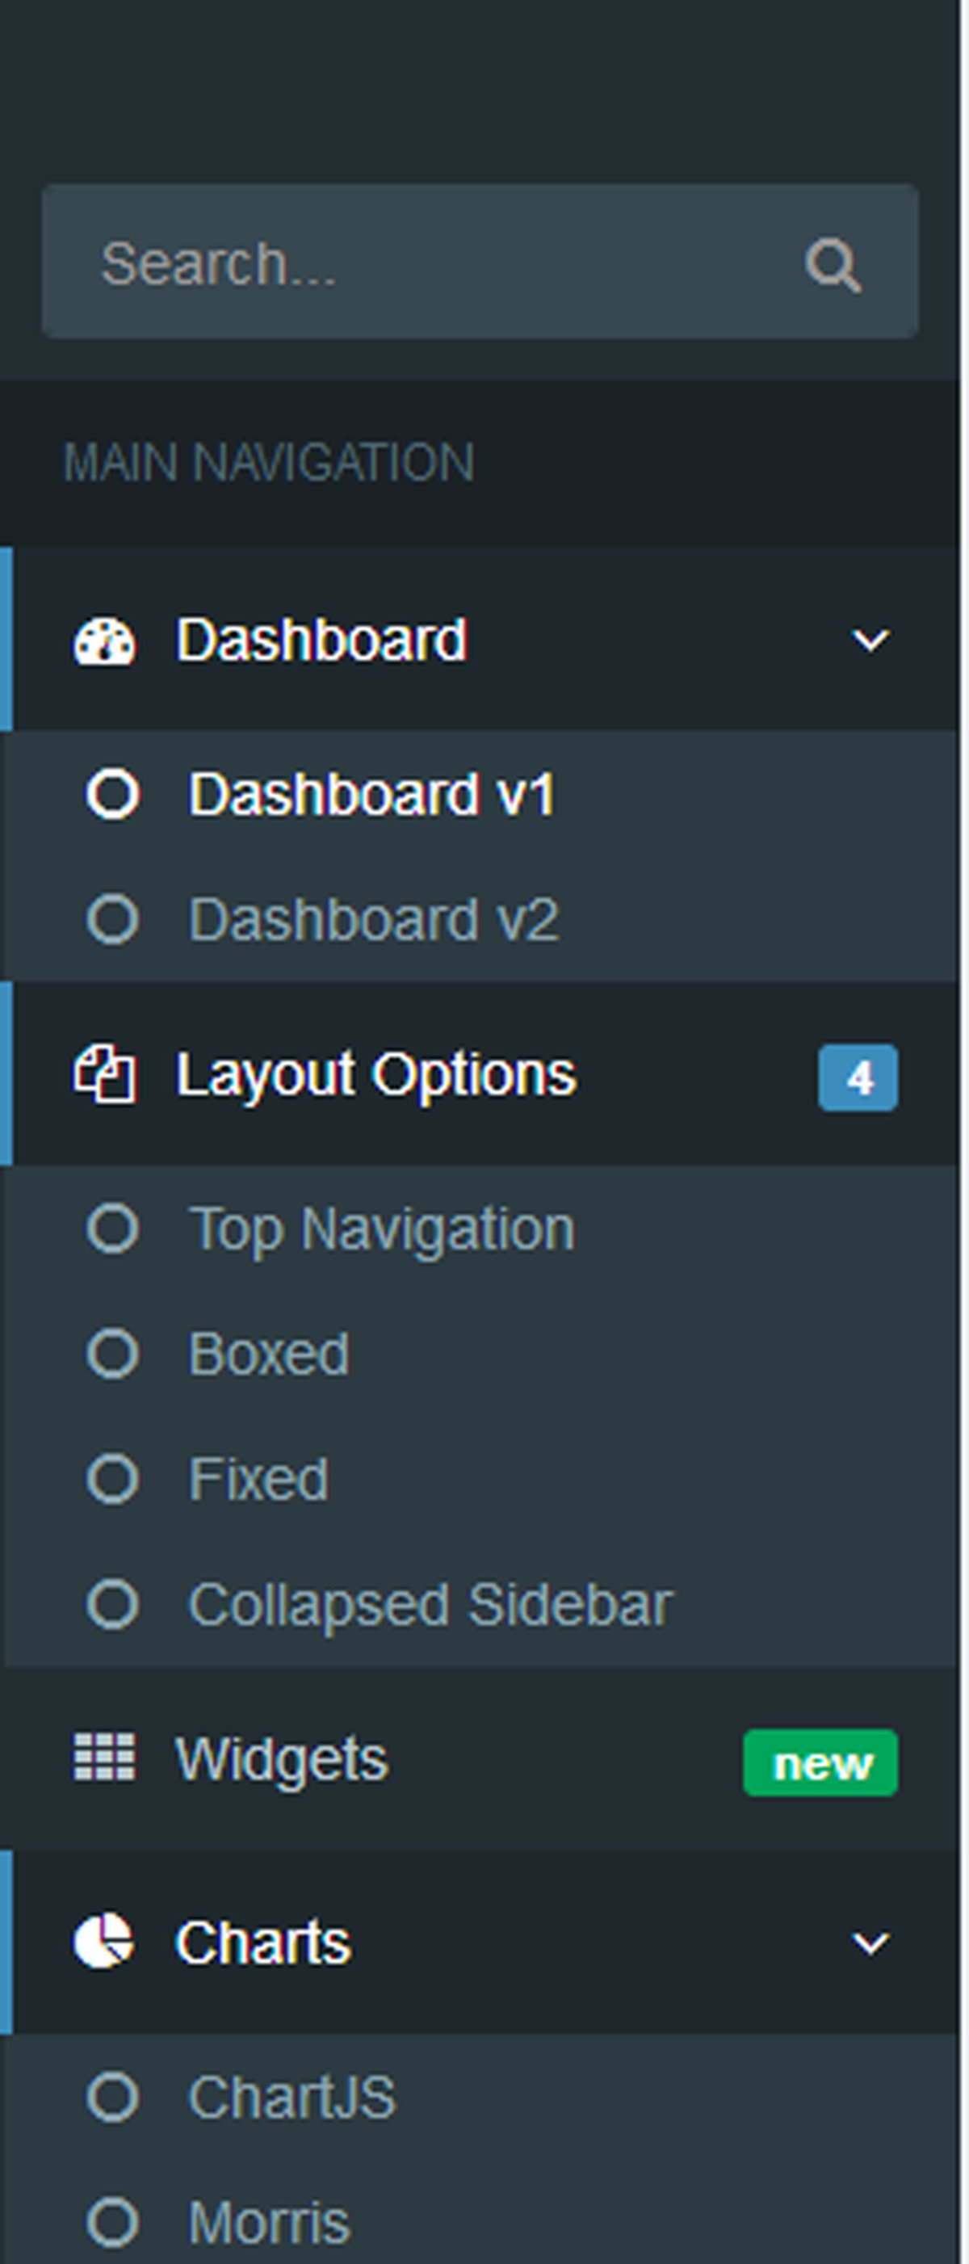Collapse the Dashboard menu chevron
The image size is (969, 2264).
pyautogui.click(x=870, y=641)
